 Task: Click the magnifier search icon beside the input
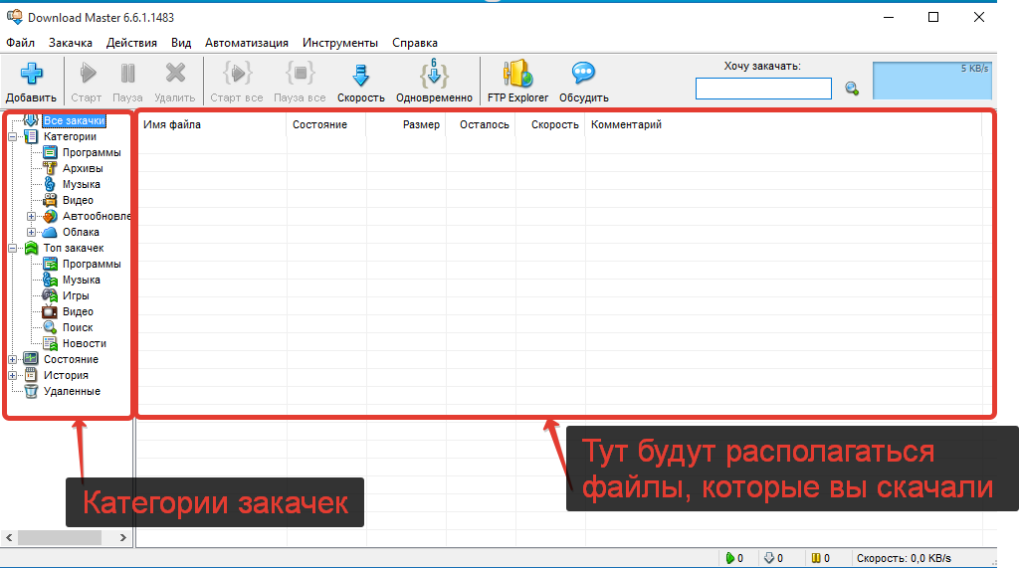pyautogui.click(x=852, y=89)
